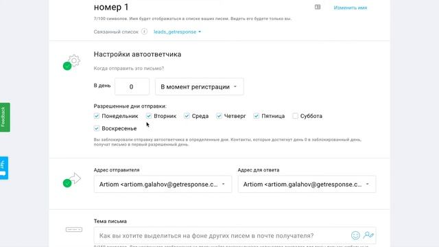The height and width of the screenshot is (247, 439).
Task: Open the В момент регистрации dropdown
Action: [x=200, y=87]
